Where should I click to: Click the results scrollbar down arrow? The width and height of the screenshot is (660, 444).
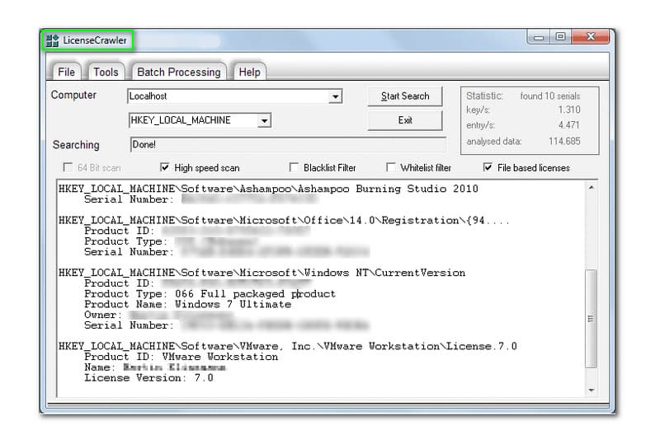pyautogui.click(x=591, y=390)
